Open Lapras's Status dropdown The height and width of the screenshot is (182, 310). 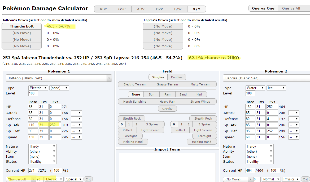pyautogui.click(x=260, y=161)
